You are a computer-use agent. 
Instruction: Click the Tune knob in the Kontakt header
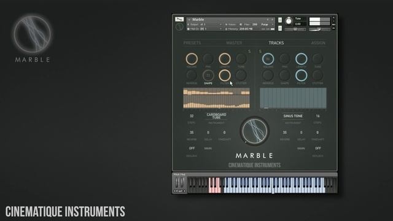coord(289,21)
